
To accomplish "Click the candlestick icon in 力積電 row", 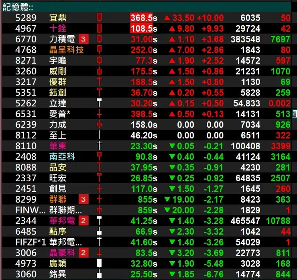I will [99, 39].
